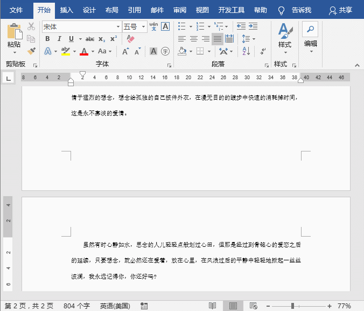364x311 pixels.
Task: Toggle subscript formatting
Action: coord(102,39)
